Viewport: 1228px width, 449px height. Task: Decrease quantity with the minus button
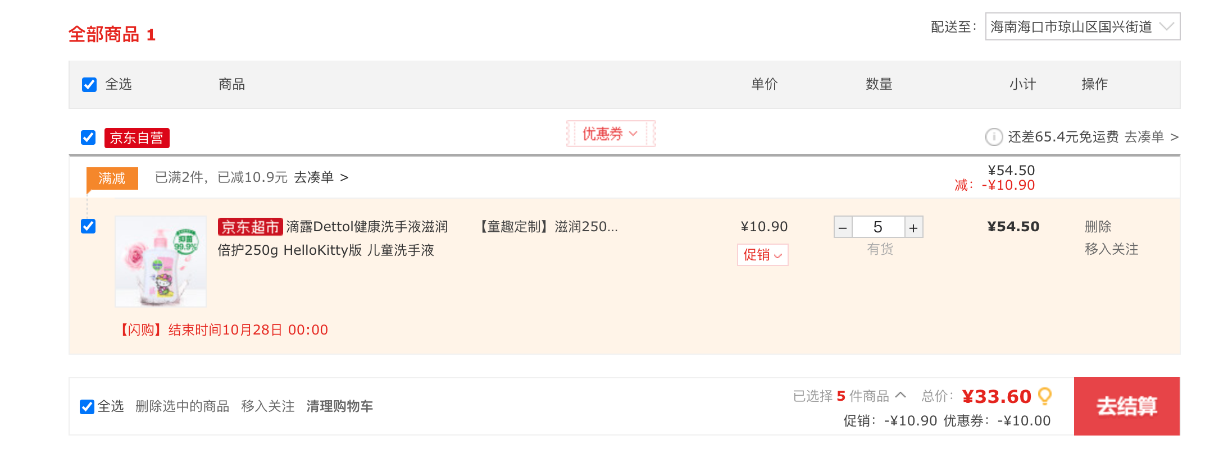pos(843,227)
